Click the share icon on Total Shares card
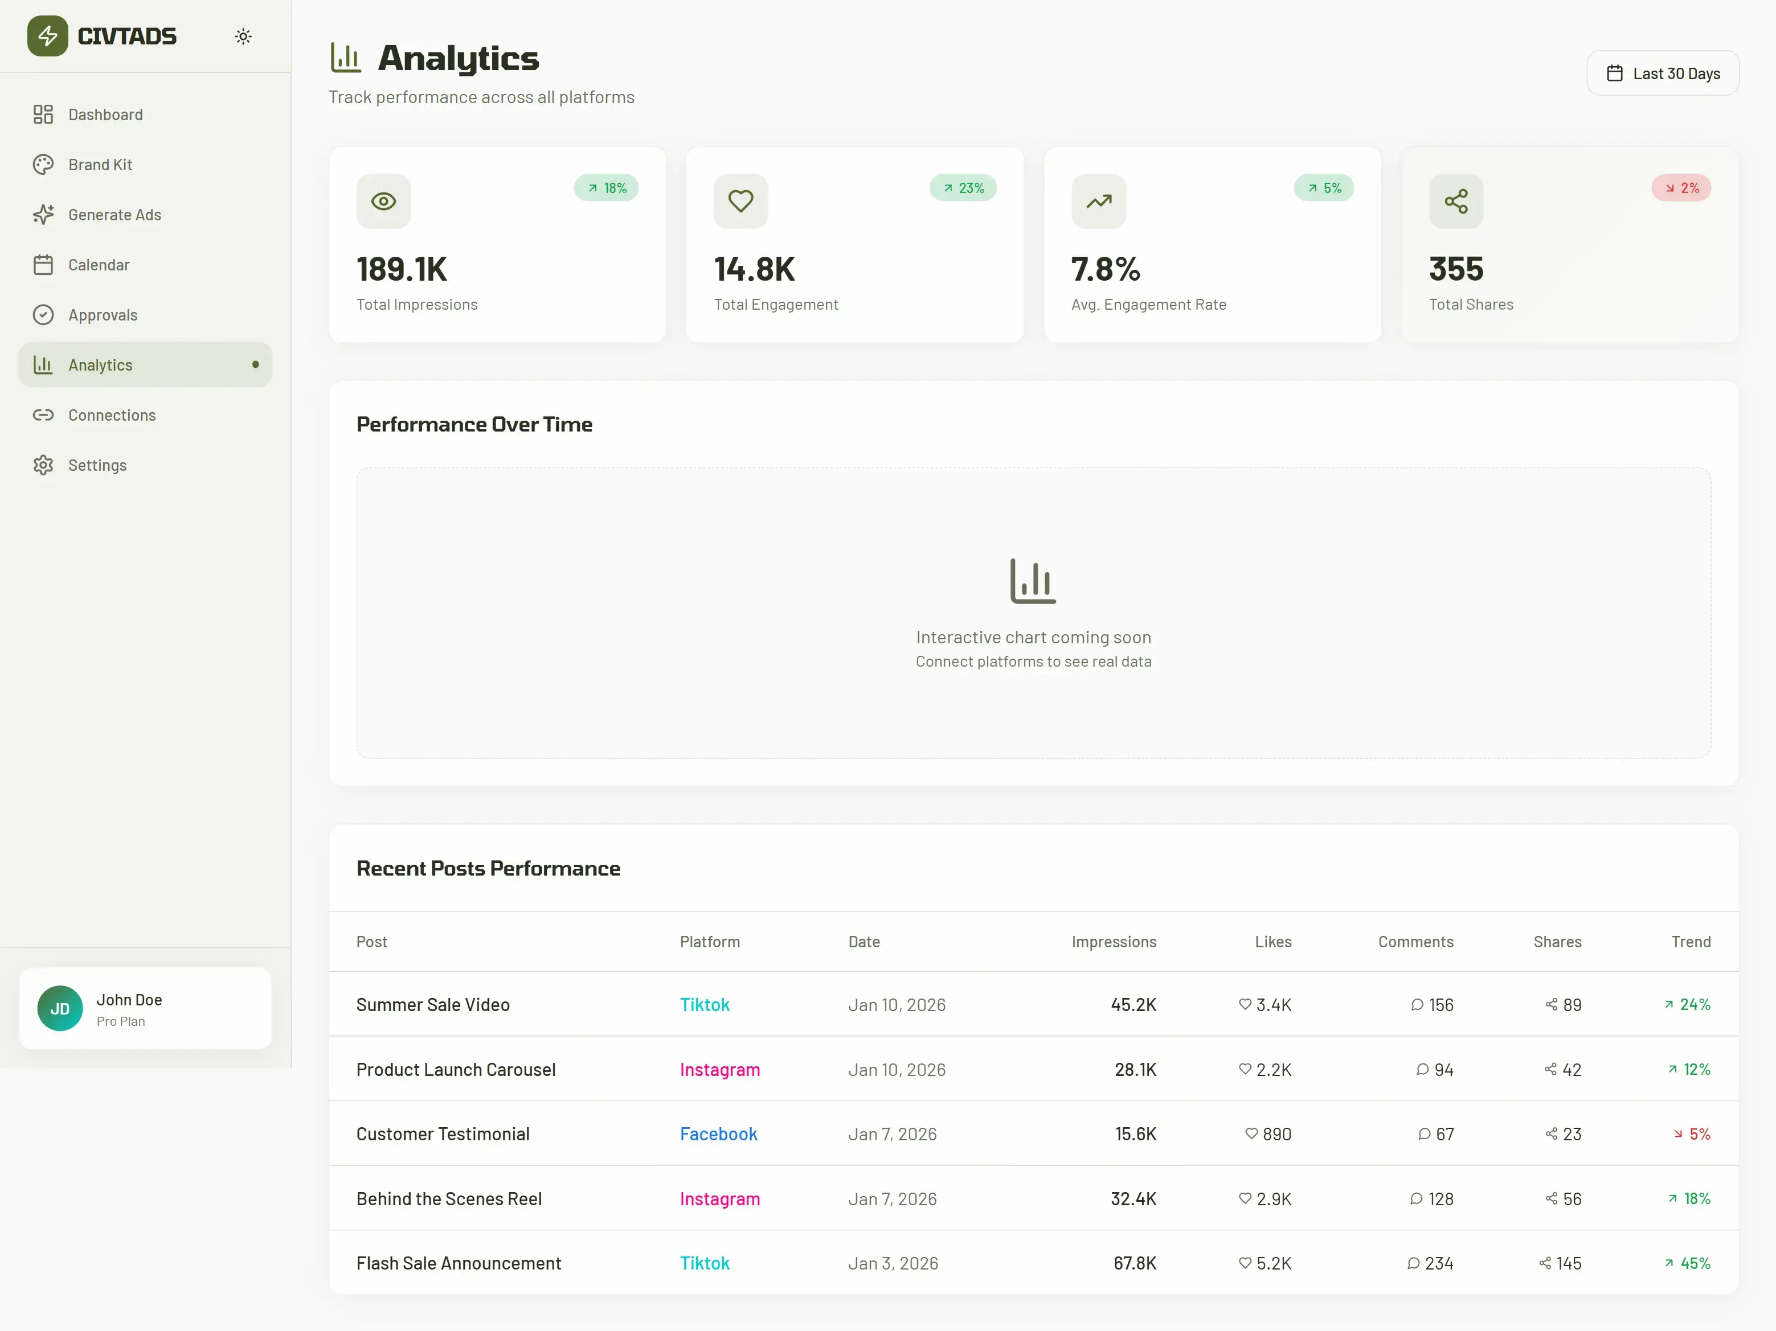Viewport: 1776px width, 1331px height. 1456,202
